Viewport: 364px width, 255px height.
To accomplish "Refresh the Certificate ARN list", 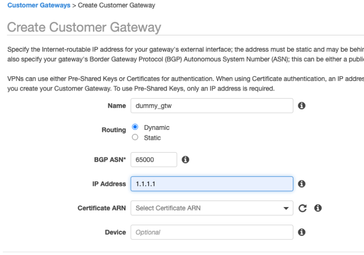I will [x=302, y=208].
